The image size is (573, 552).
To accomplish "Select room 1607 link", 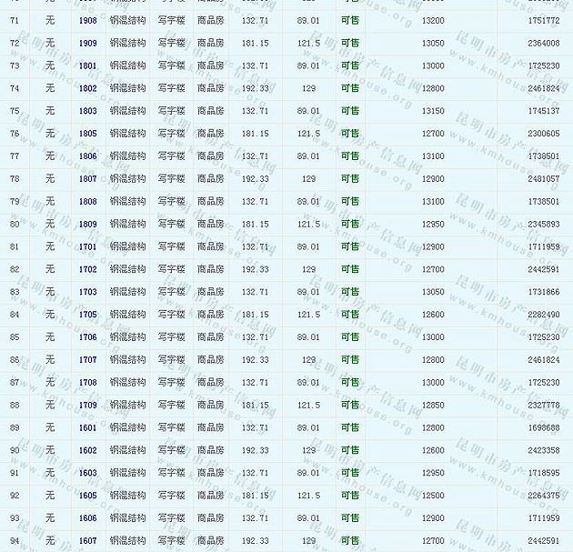I will [x=87, y=541].
